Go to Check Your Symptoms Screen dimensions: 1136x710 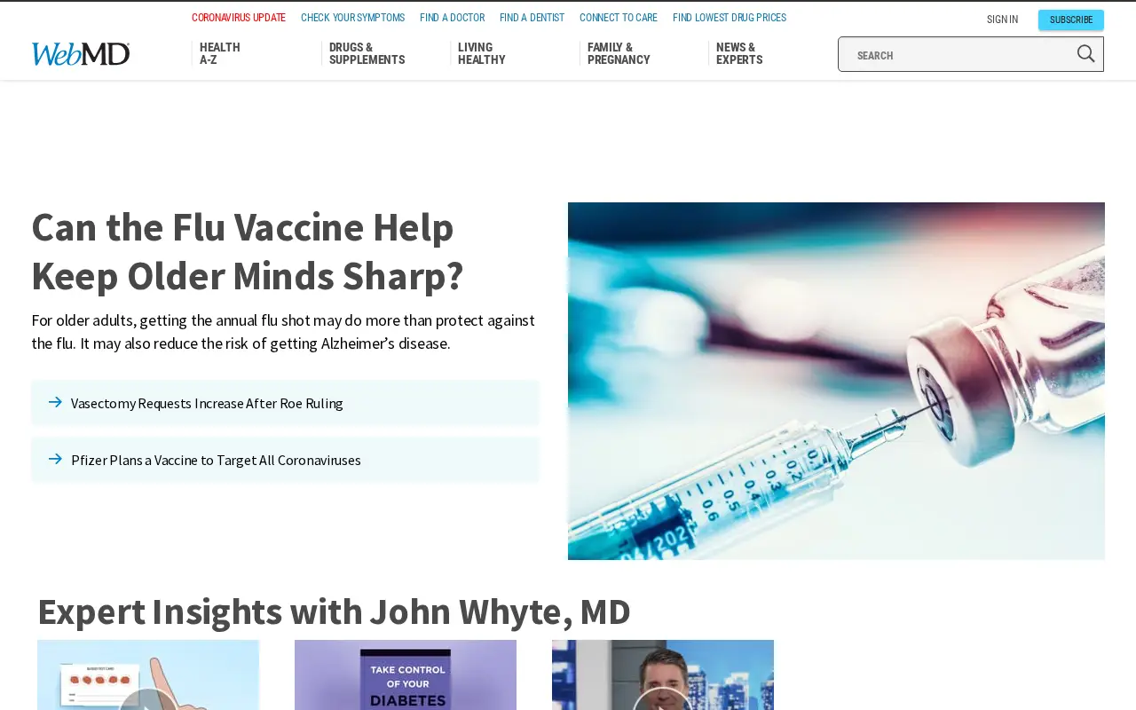pos(352,18)
